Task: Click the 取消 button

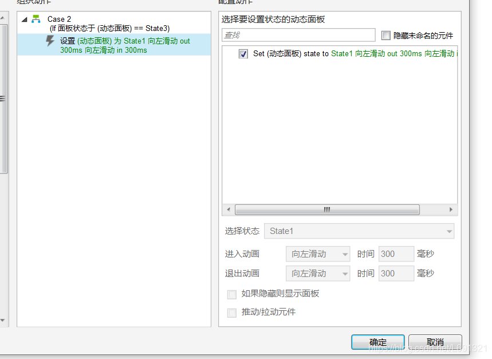Action: [435, 342]
